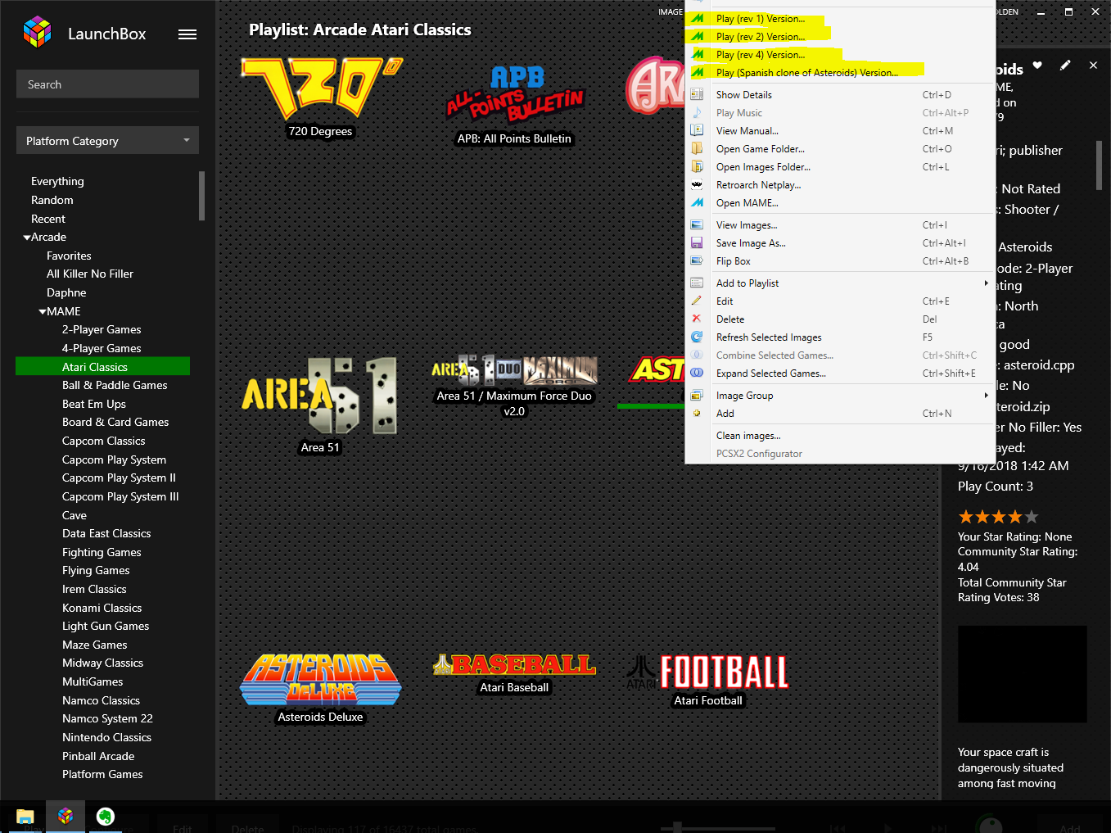
Task: Click the Open Images Folder icon
Action: coord(697,166)
